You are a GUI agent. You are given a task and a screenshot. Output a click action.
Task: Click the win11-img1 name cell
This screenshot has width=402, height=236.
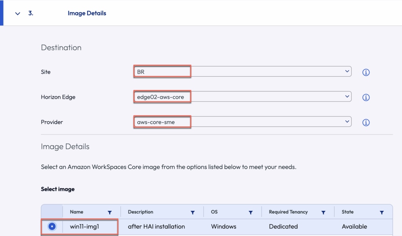(x=84, y=227)
